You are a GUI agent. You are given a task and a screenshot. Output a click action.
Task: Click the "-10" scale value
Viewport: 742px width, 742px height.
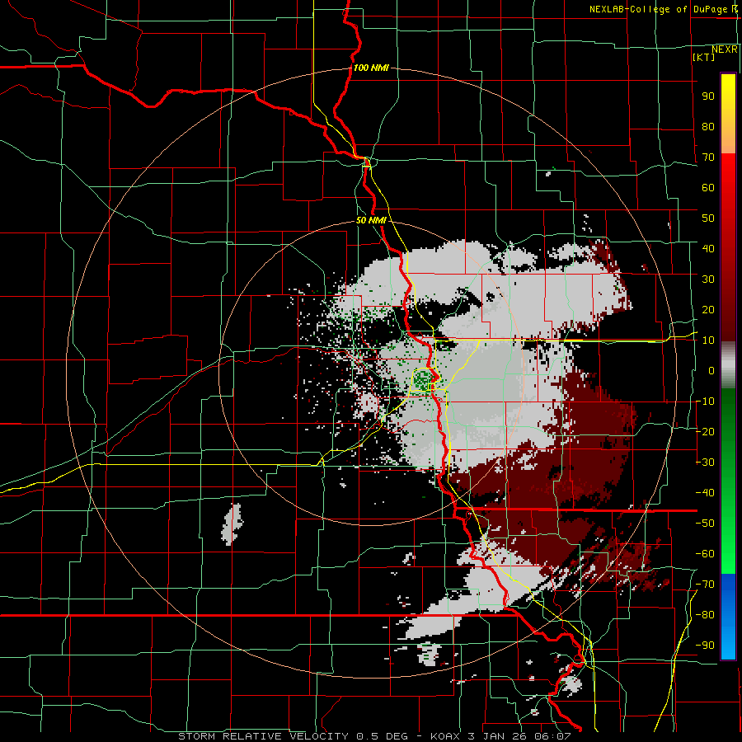(705, 402)
